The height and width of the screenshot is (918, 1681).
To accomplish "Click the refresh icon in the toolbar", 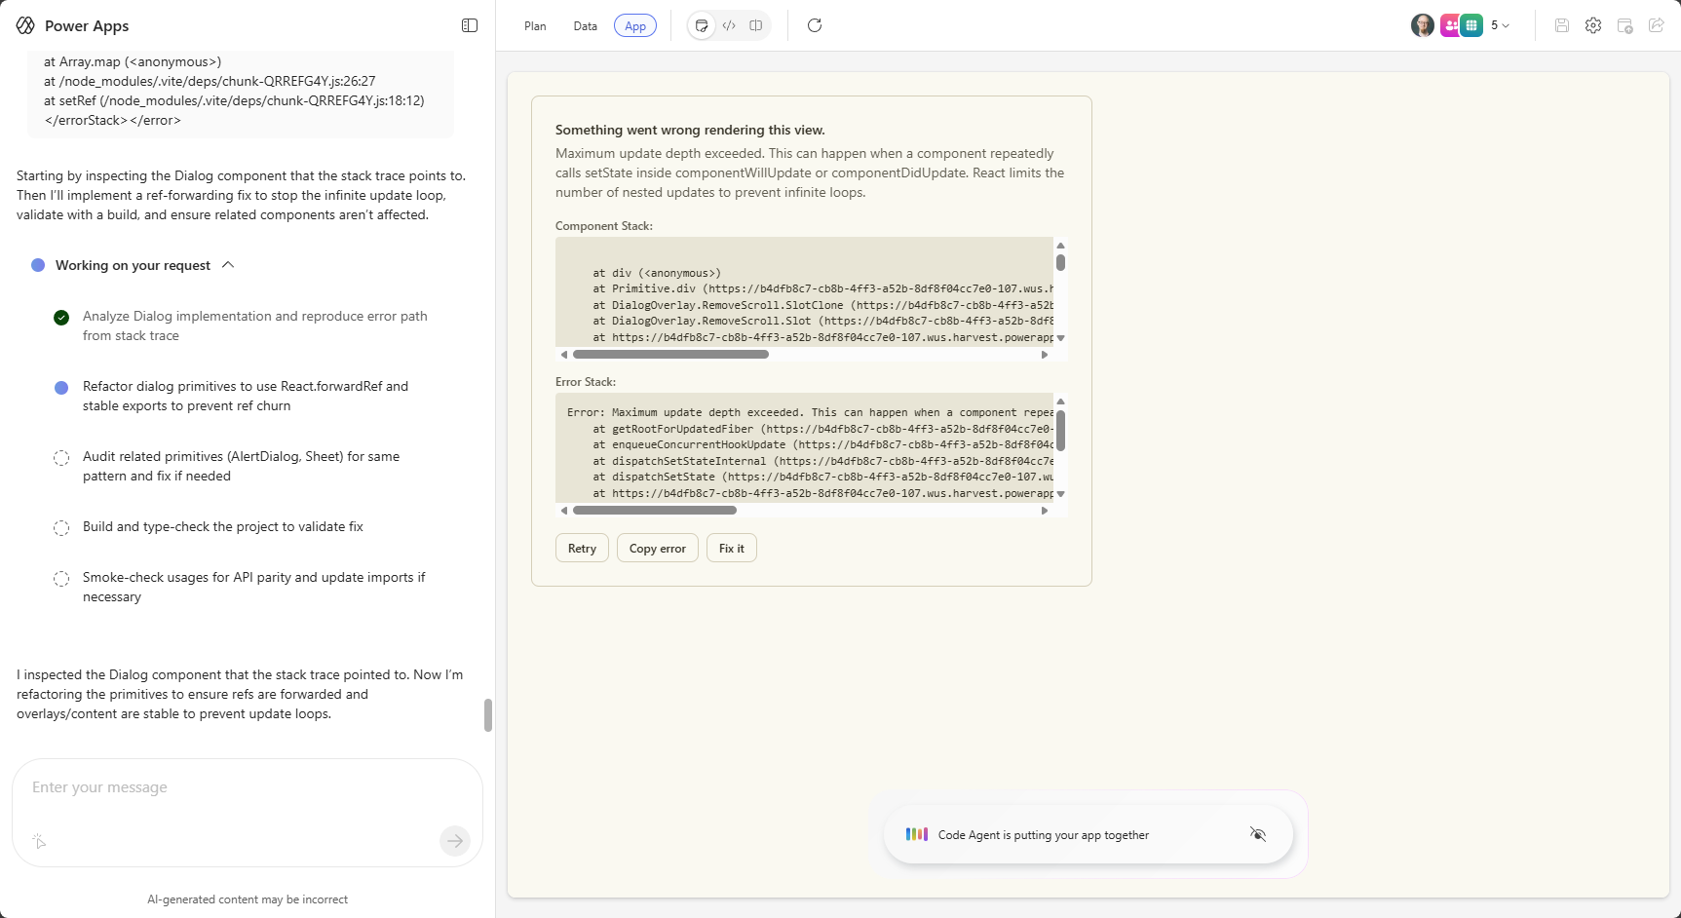I will tap(815, 25).
